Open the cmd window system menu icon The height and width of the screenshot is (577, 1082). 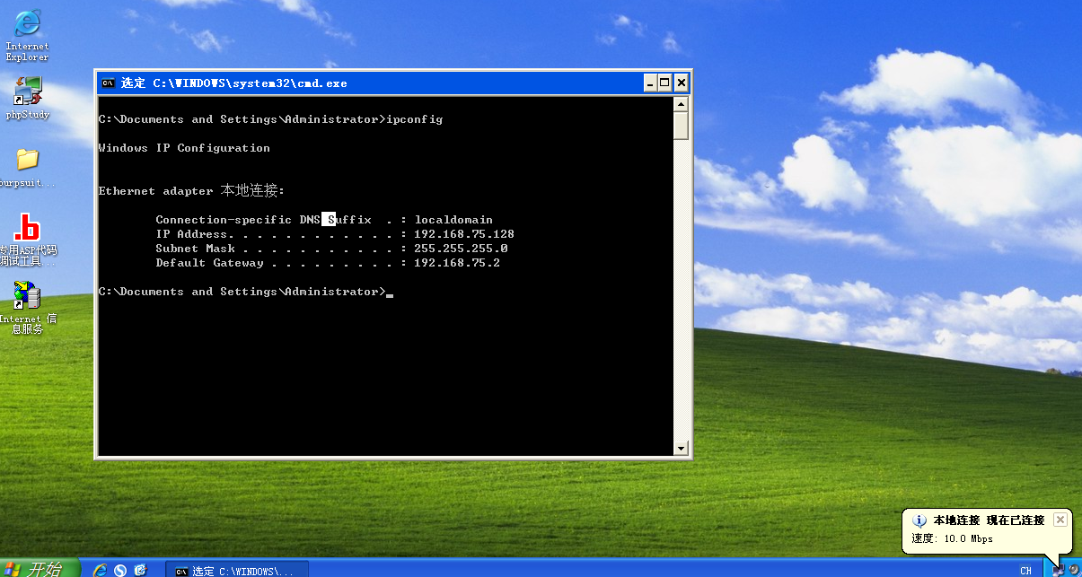(108, 83)
